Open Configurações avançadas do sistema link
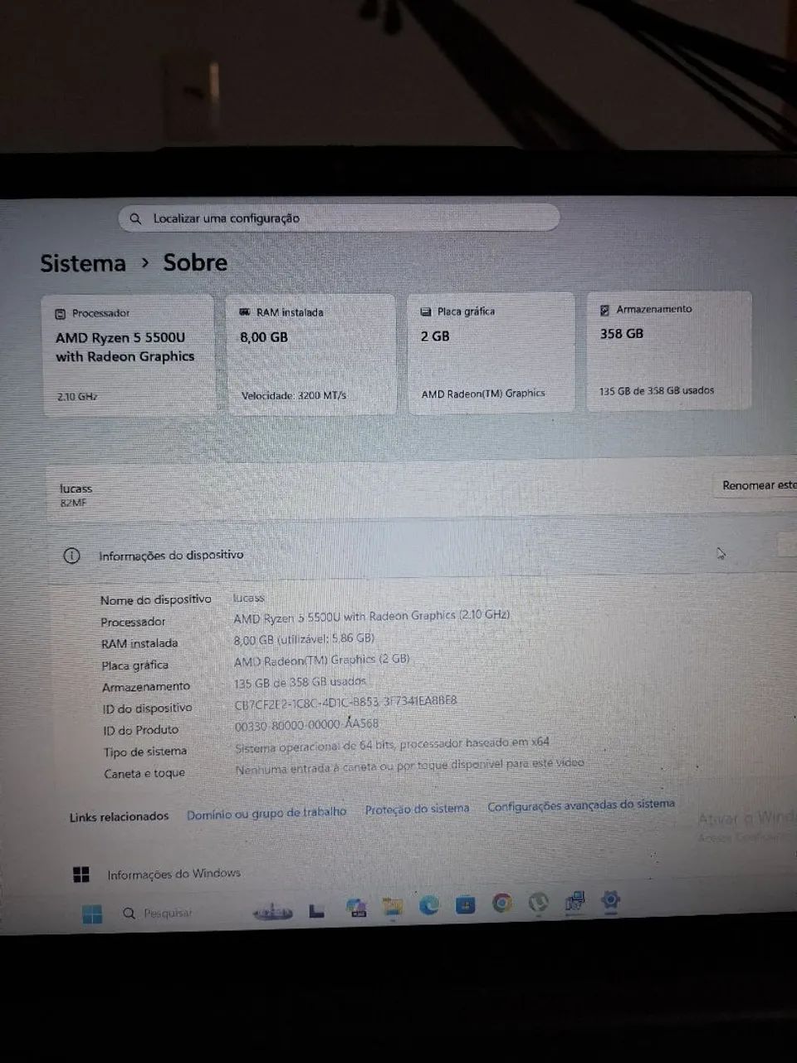797x1063 pixels. 581,805
